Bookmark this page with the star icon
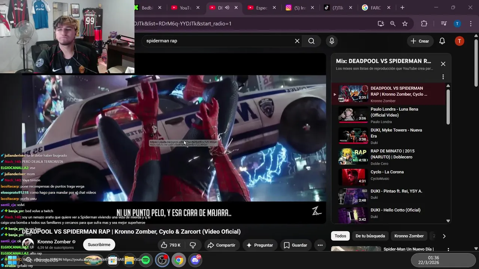479x269 pixels. 405,24
